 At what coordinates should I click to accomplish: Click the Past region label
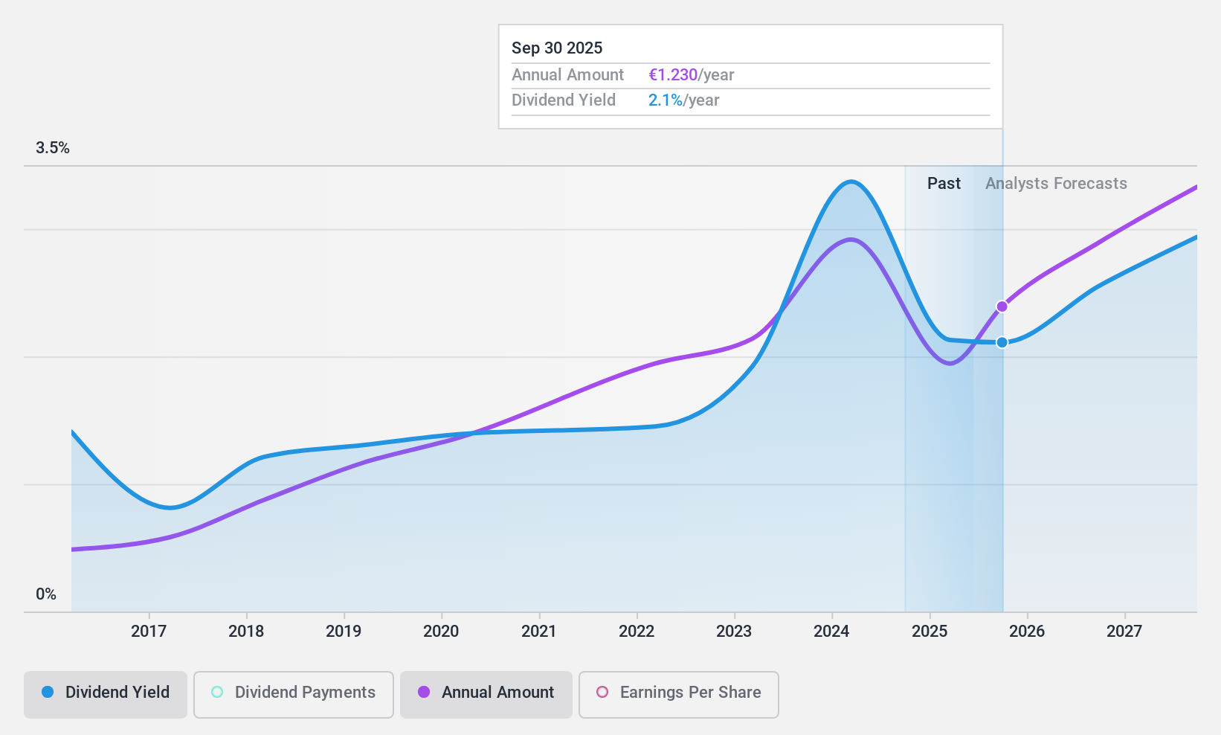click(x=944, y=184)
